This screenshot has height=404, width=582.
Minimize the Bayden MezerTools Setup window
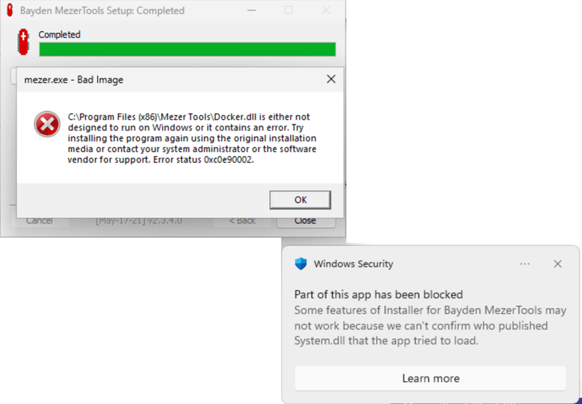(252, 10)
